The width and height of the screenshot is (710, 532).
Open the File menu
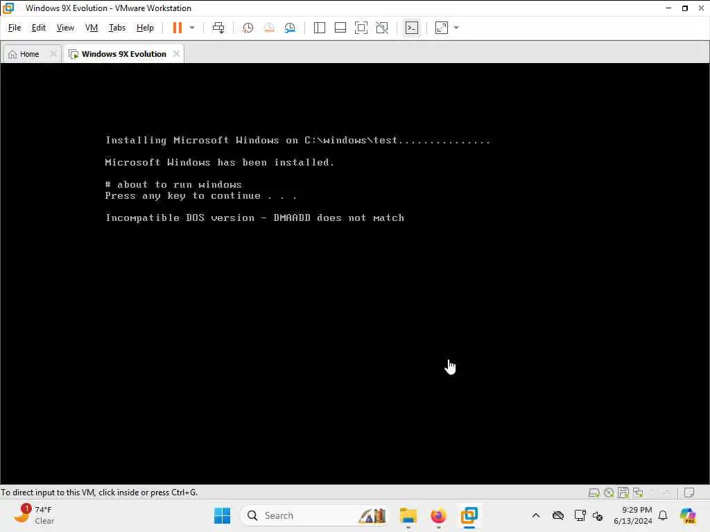coord(15,28)
